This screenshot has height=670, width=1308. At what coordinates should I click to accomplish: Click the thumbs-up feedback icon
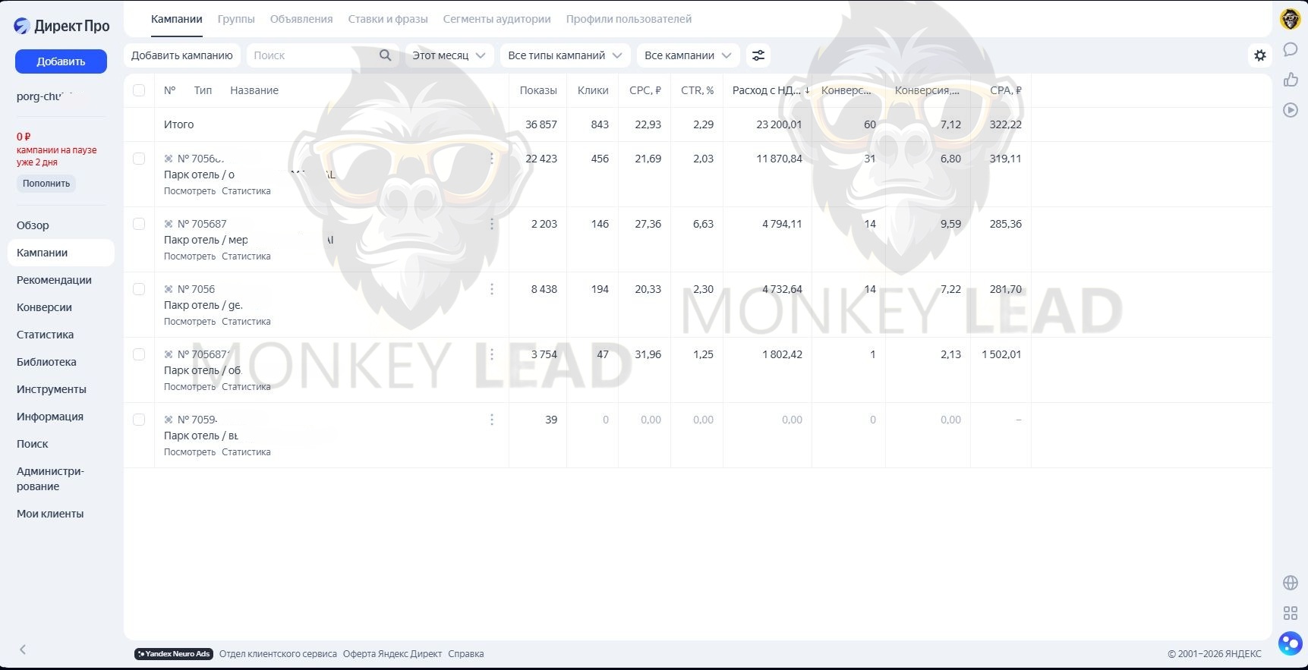tap(1290, 80)
